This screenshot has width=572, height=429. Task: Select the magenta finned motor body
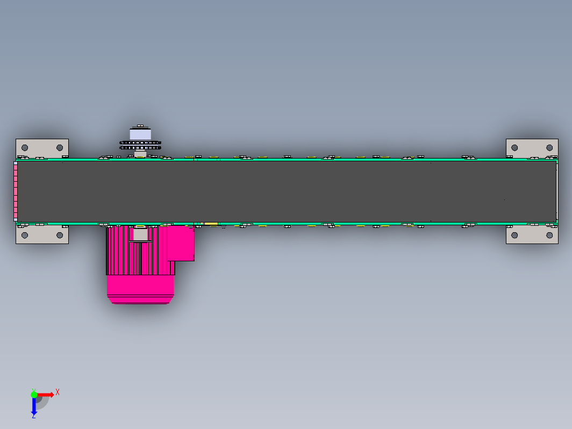[x=140, y=251]
